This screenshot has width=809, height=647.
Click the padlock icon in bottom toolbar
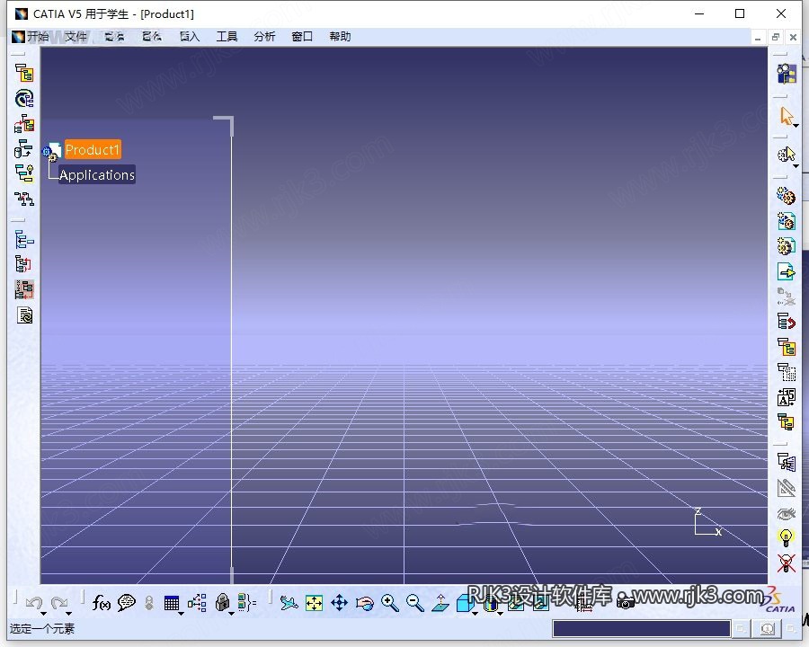[222, 602]
